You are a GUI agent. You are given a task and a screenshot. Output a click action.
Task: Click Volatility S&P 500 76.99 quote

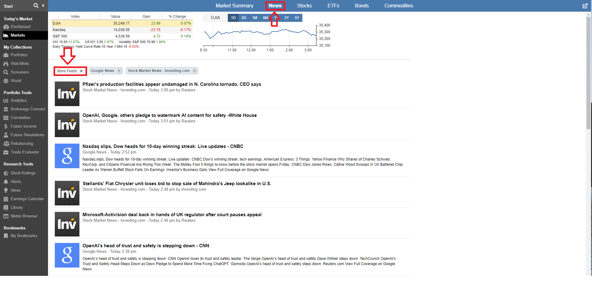point(142,42)
